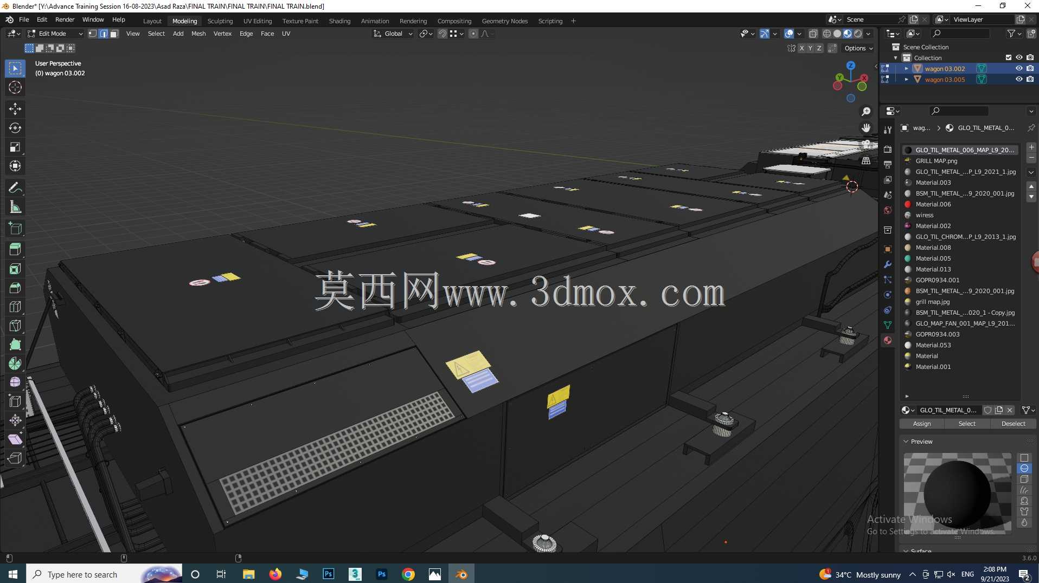
Task: Select the Move tool in left toolbar
Action: [15, 109]
